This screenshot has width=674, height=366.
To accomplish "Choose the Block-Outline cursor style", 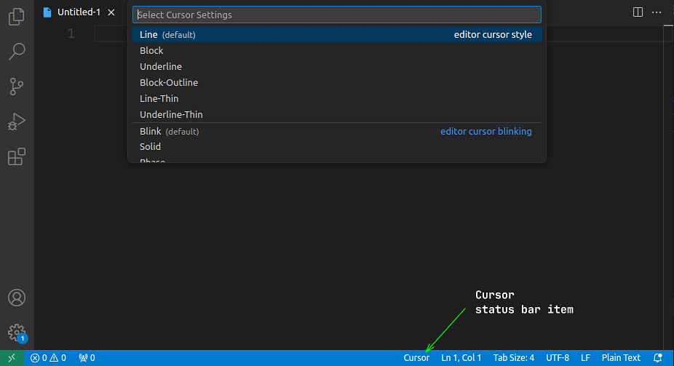I will pos(337,82).
